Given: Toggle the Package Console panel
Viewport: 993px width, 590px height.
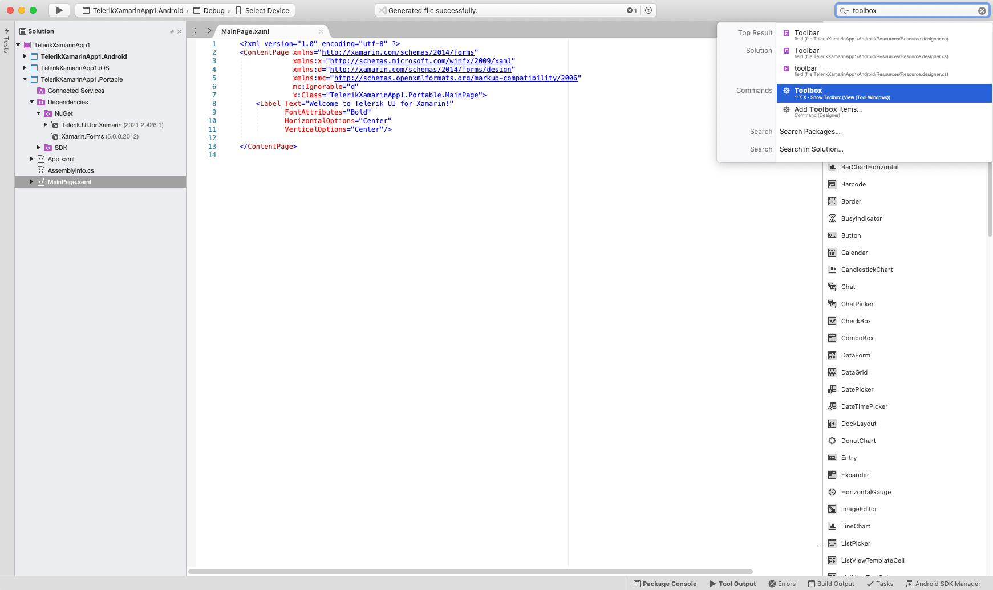Looking at the screenshot, I should [665, 584].
